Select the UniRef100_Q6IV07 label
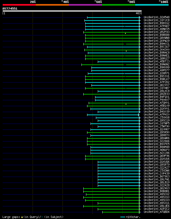Screen dimensions: 171x219 click(x=157, y=85)
